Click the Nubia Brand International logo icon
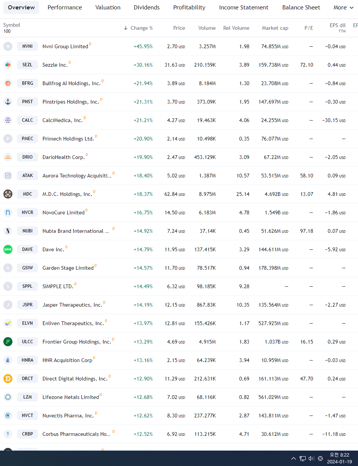 point(8,231)
